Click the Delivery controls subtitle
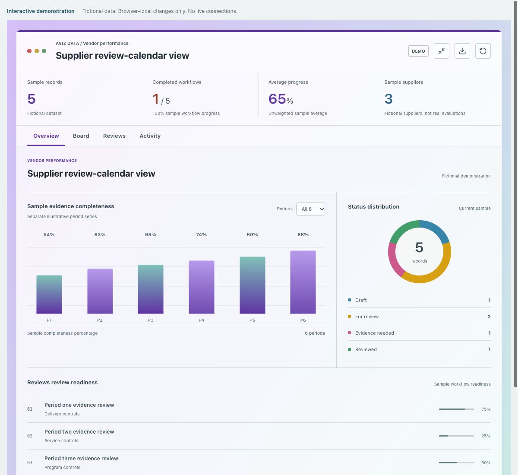This screenshot has height=475, width=518. [62, 414]
